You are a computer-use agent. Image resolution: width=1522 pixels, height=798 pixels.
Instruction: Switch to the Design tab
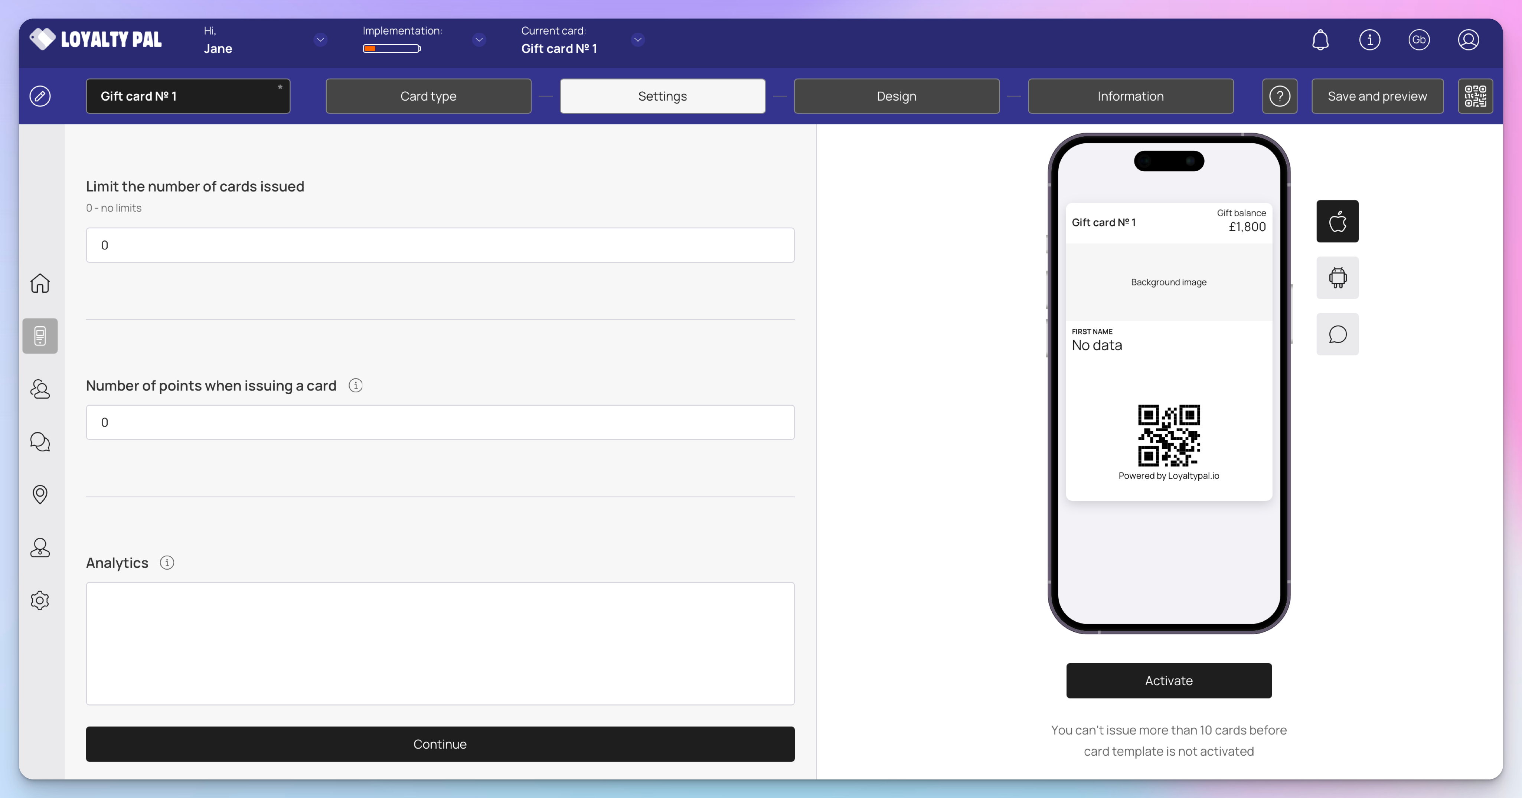point(896,96)
